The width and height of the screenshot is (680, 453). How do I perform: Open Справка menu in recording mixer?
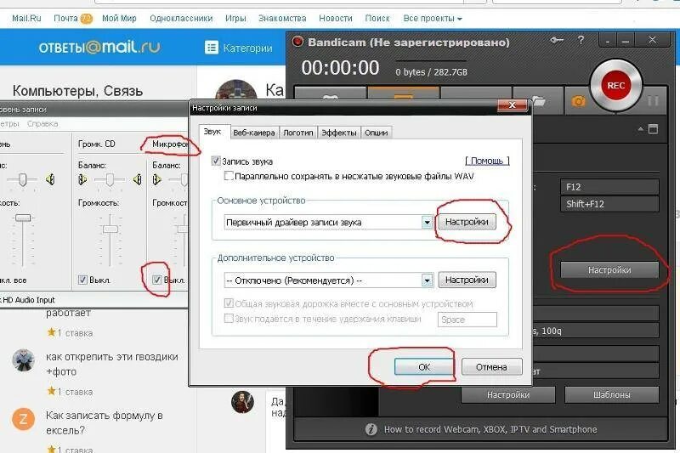(x=42, y=123)
